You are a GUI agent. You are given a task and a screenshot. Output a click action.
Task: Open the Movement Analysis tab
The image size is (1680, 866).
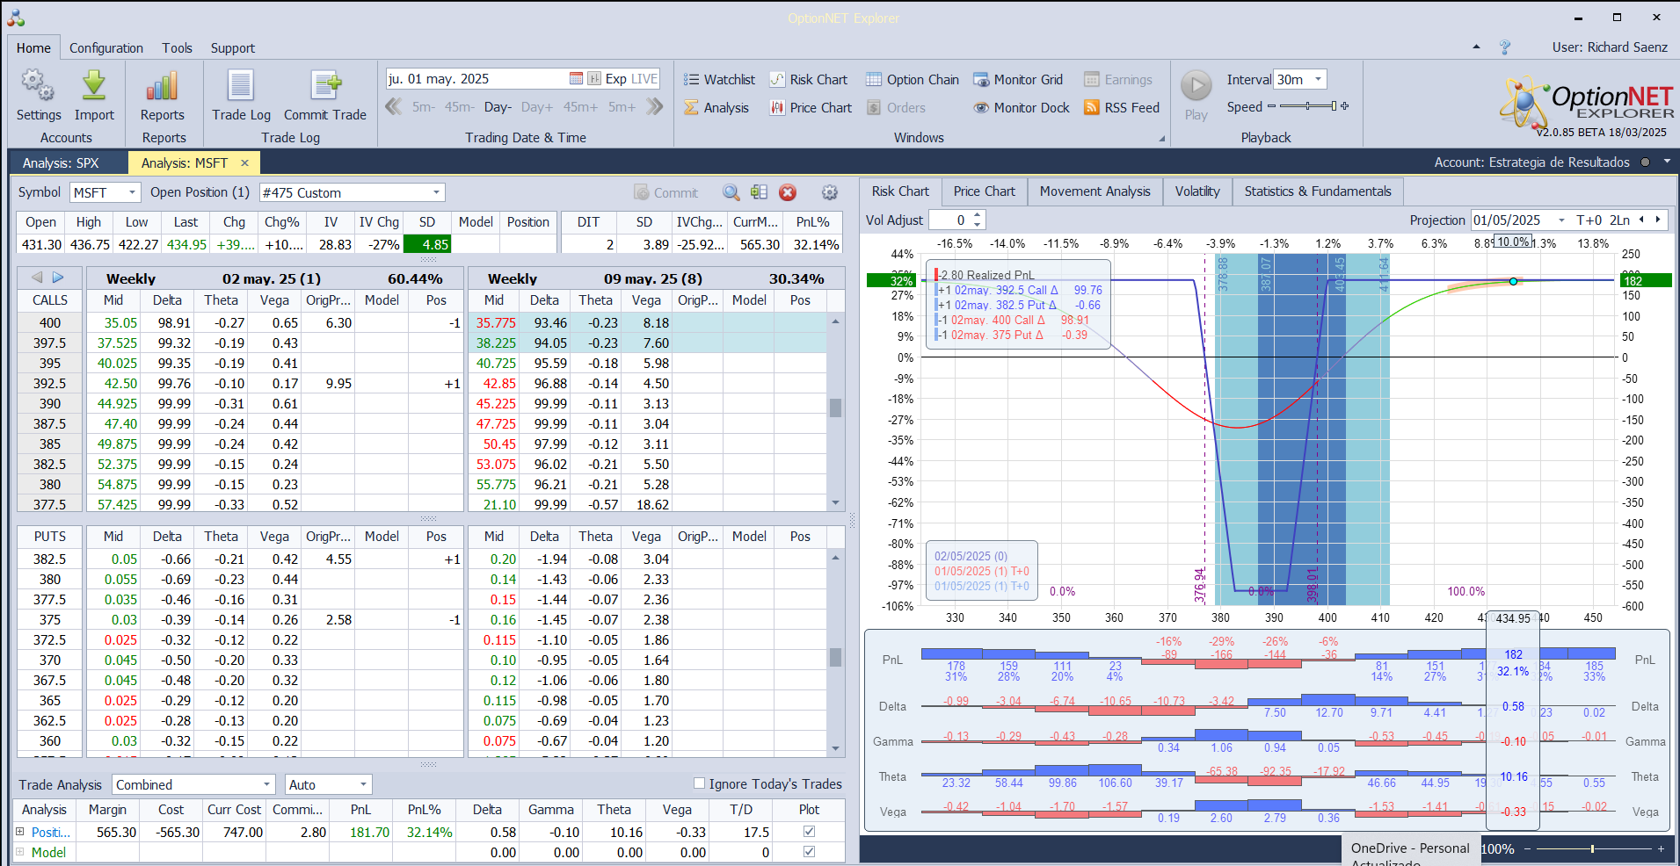tap(1095, 191)
